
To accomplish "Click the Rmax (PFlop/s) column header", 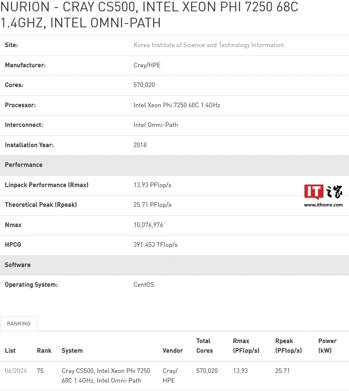I will (246, 346).
